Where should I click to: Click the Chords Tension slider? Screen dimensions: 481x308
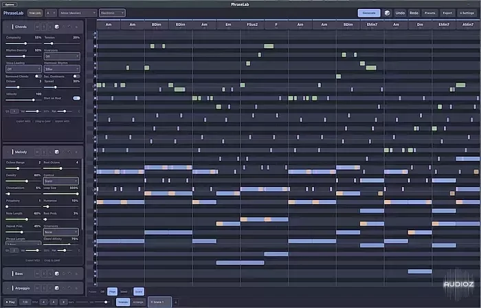(62, 43)
